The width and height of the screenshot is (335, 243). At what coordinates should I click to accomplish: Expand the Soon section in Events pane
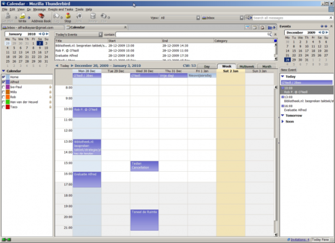point(283,122)
